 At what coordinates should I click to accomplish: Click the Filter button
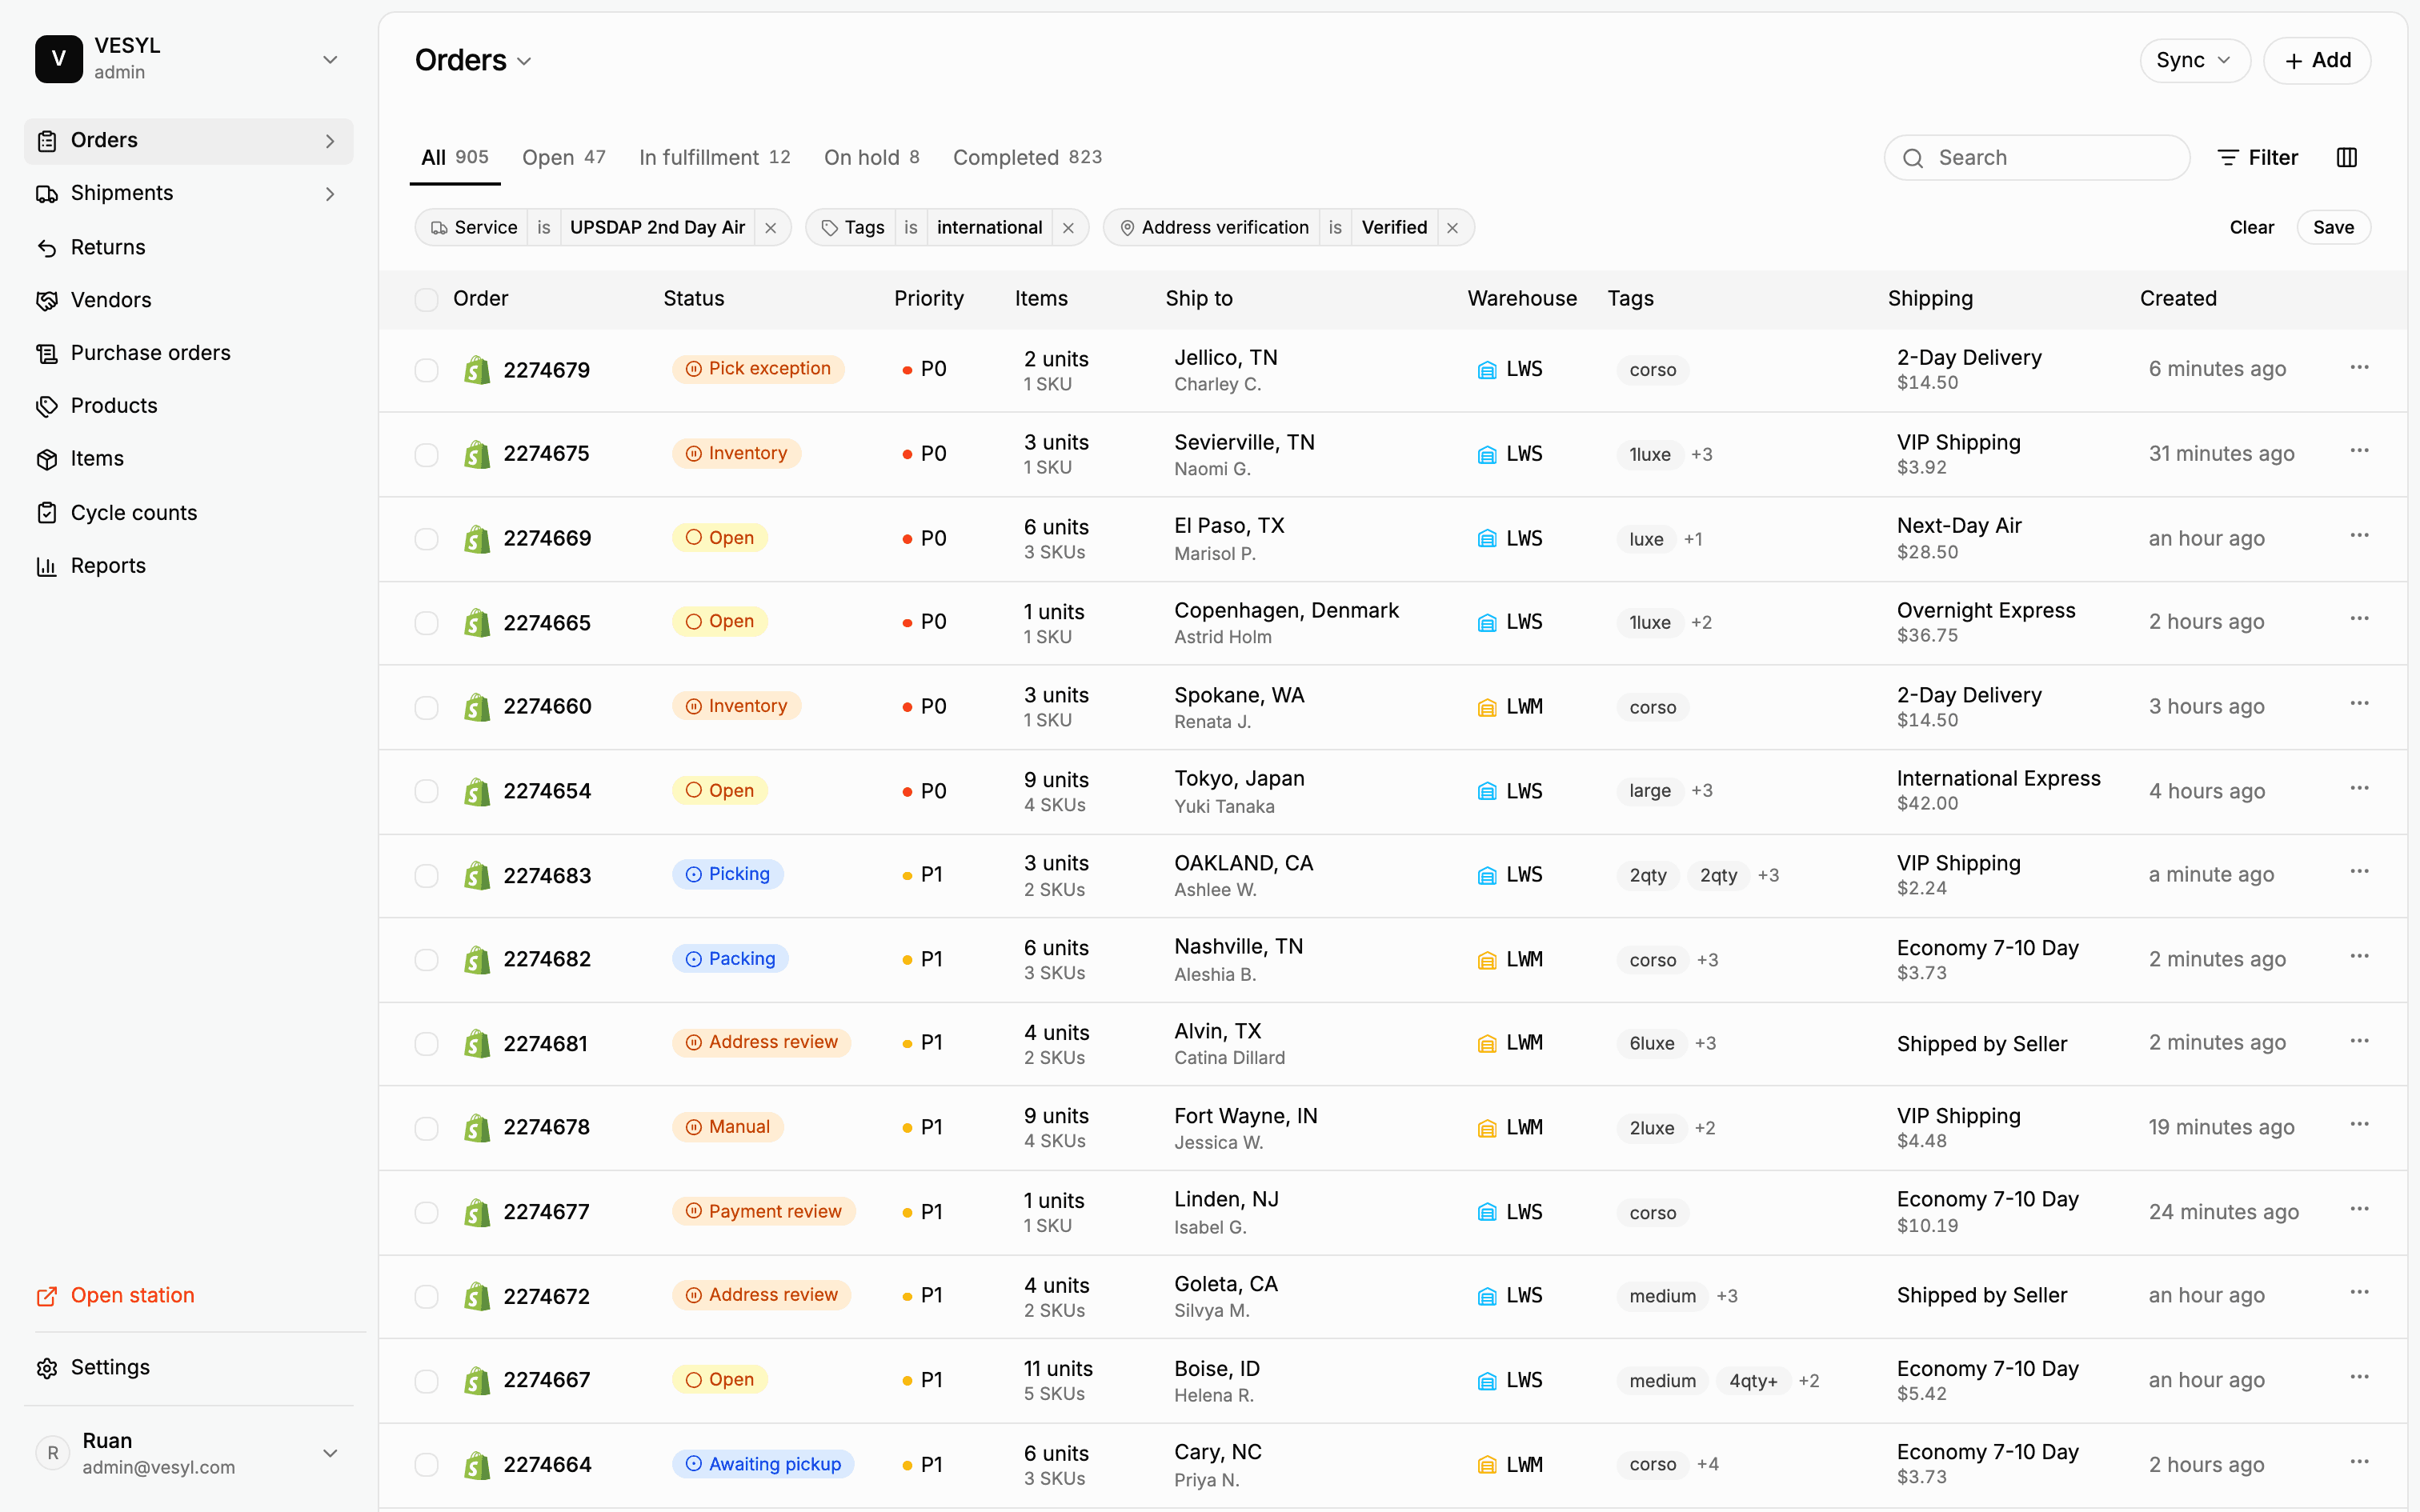[x=2258, y=158]
